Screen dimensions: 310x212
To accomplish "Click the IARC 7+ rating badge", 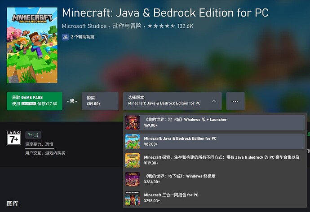I will coord(13,138).
